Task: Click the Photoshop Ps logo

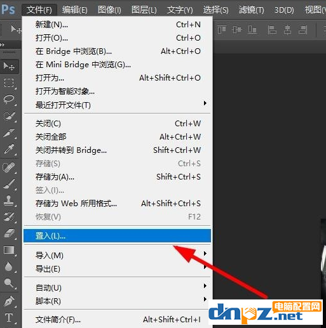Action: (x=8, y=10)
